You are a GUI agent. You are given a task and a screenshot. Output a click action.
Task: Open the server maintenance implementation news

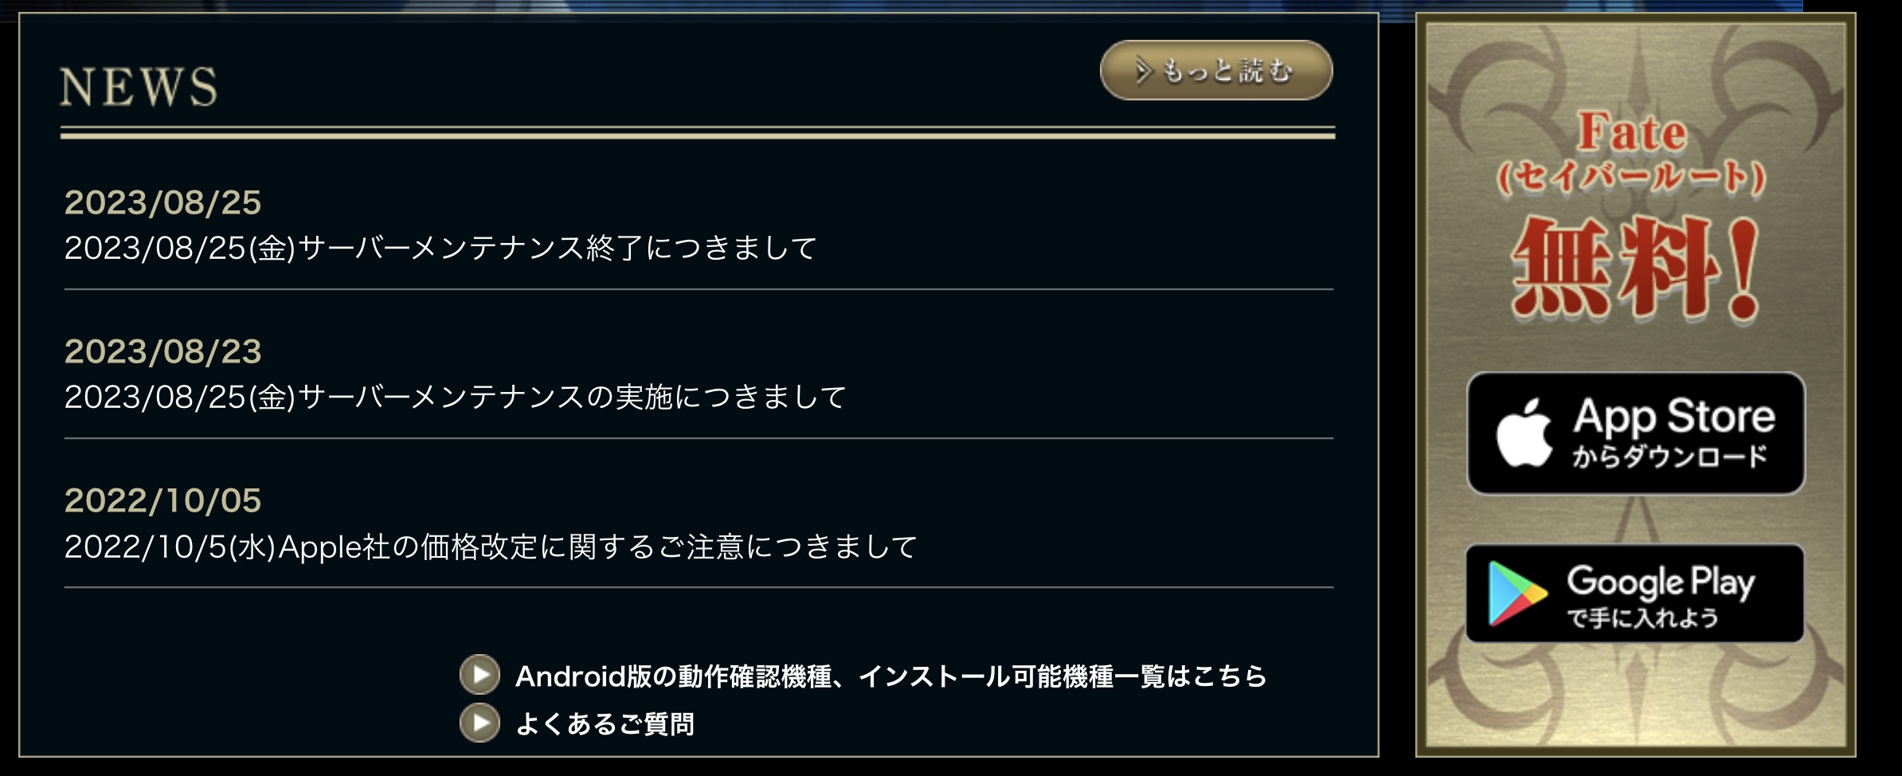point(455,397)
